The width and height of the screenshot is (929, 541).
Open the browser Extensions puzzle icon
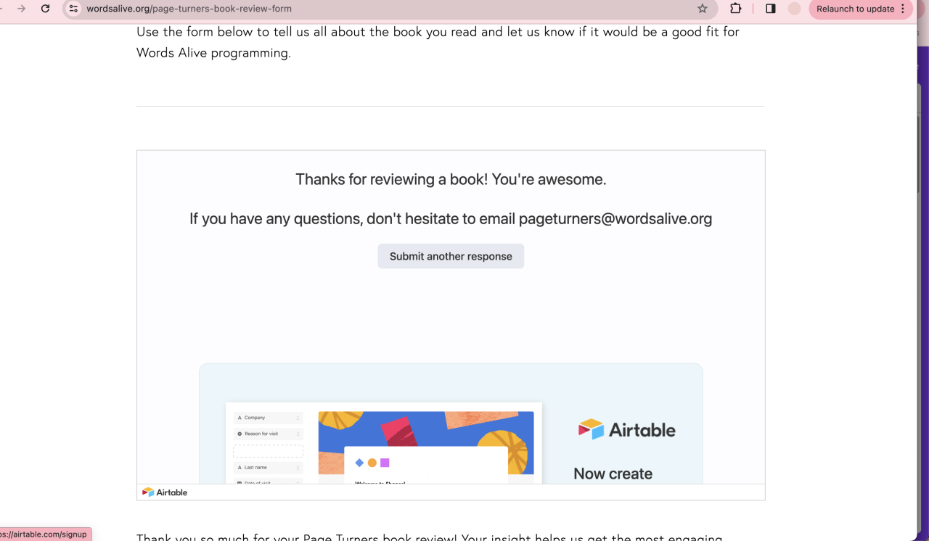[735, 9]
